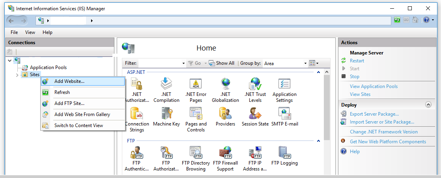Click the address bar path field
This screenshot has height=178, width=441.
click(x=214, y=21)
